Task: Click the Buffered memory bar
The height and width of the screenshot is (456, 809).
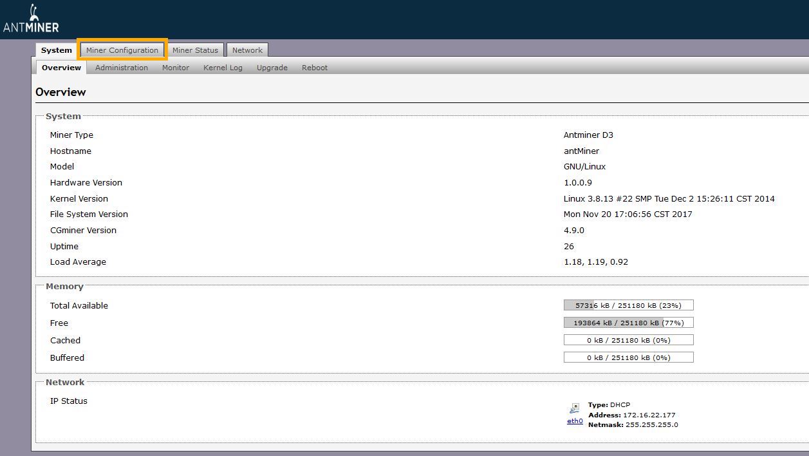Action: [628, 357]
